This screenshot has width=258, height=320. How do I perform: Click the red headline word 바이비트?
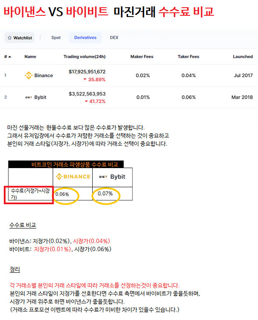tap(87, 11)
